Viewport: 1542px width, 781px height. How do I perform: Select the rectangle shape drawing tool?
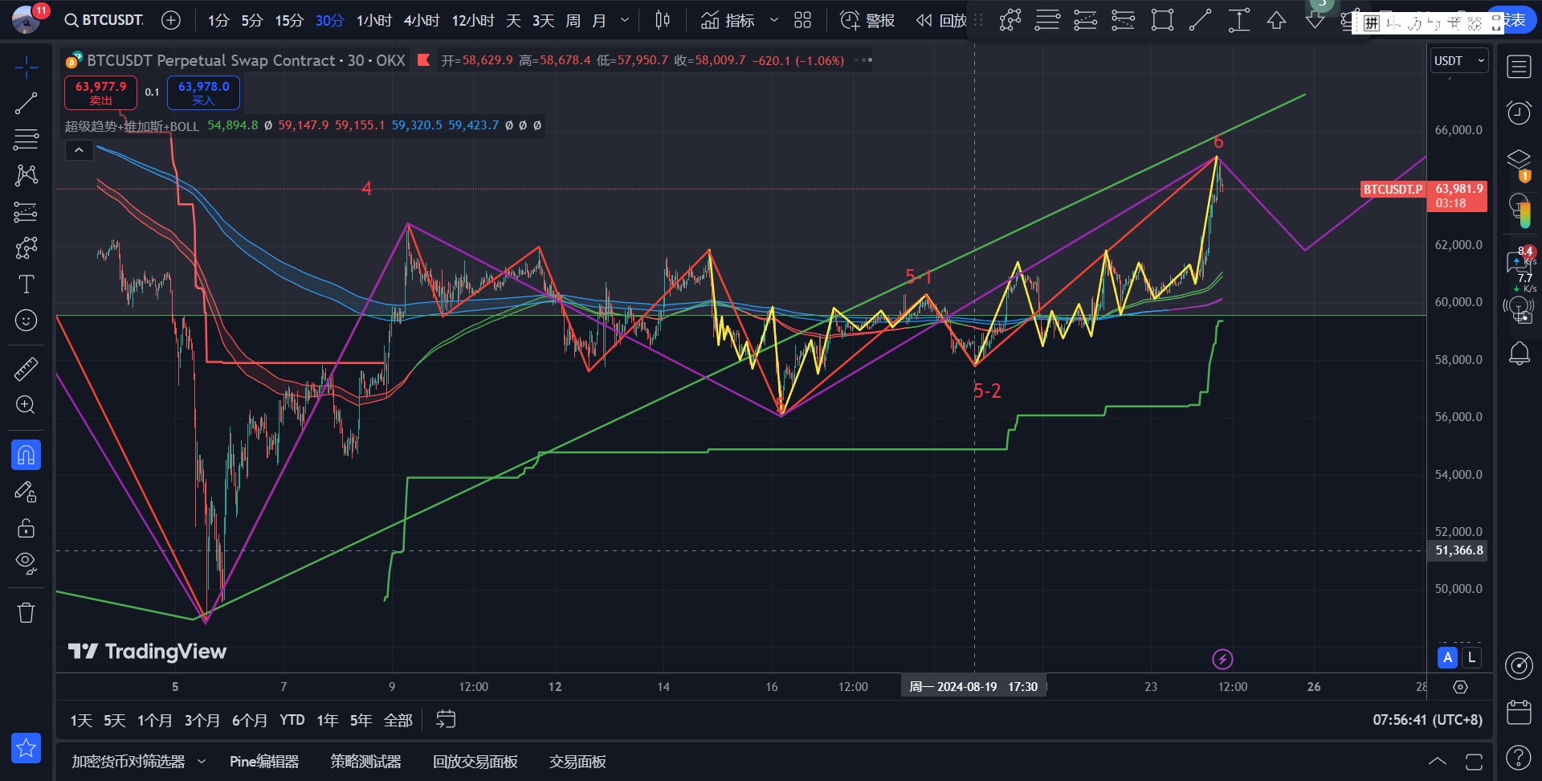pyautogui.click(x=1162, y=20)
